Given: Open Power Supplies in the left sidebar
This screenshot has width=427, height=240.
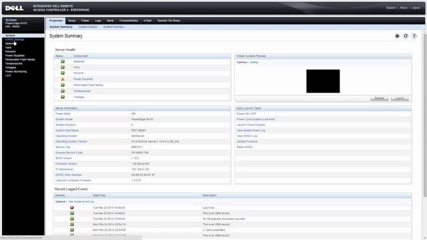Looking at the screenshot, I should tap(15, 55).
